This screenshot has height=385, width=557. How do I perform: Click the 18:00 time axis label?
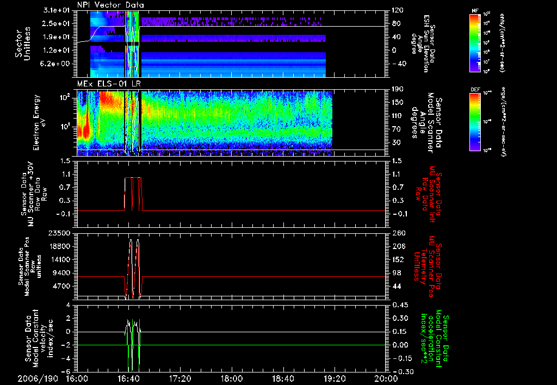click(x=232, y=378)
